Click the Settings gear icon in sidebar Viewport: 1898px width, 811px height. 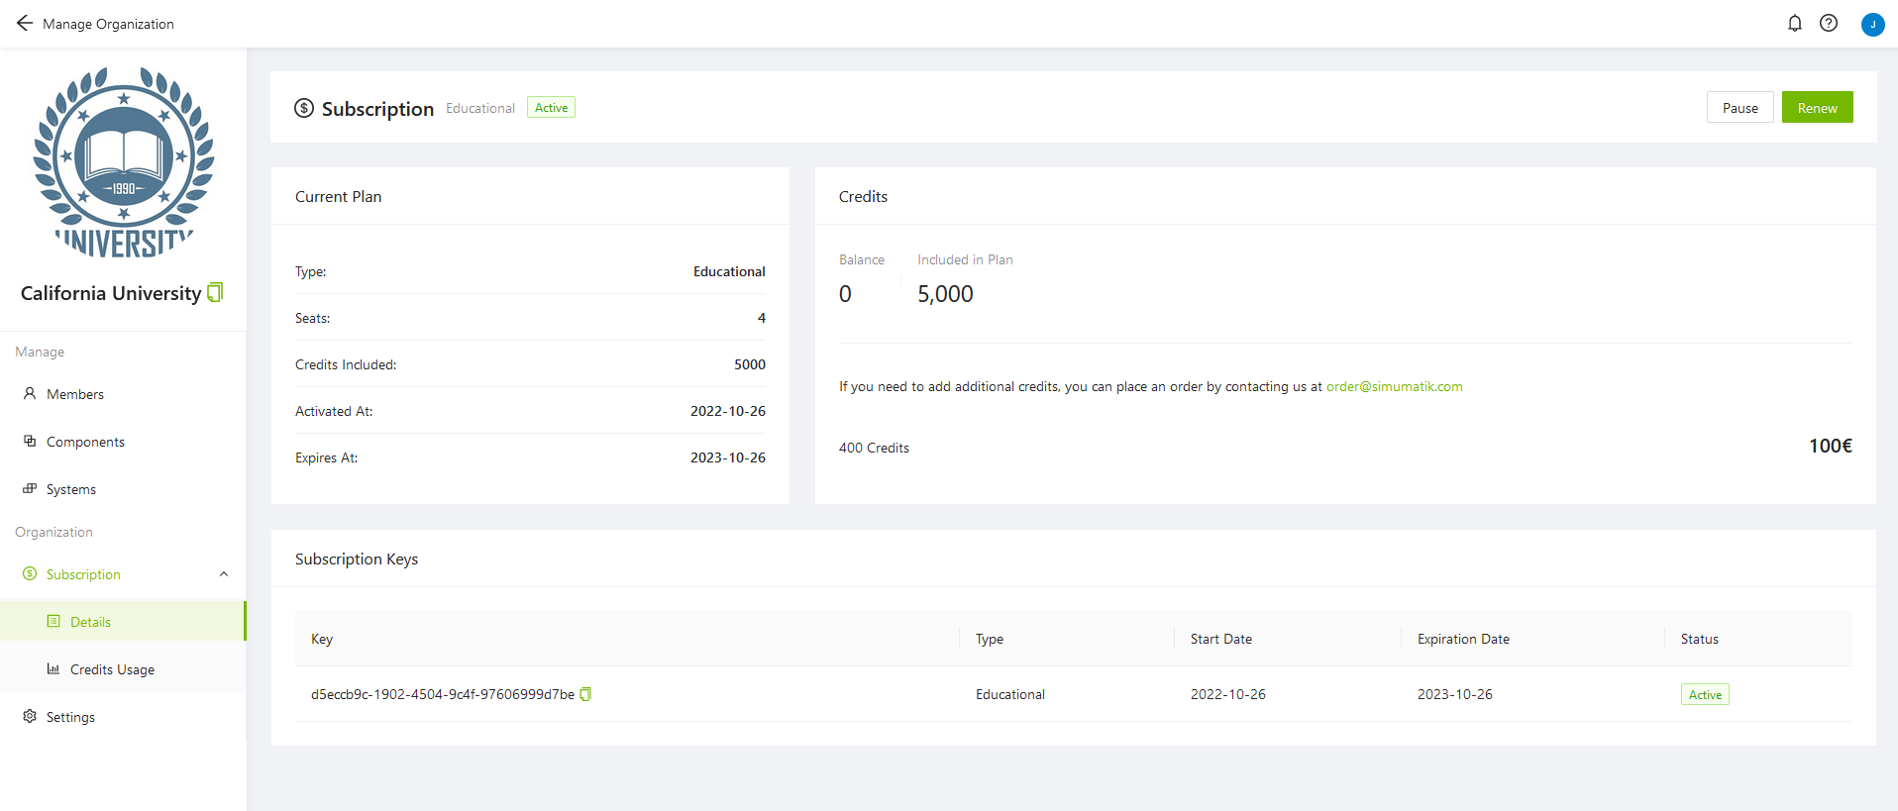(30, 716)
